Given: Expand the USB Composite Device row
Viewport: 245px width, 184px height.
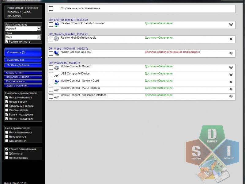Looking at the screenshot, I should tap(231, 75).
